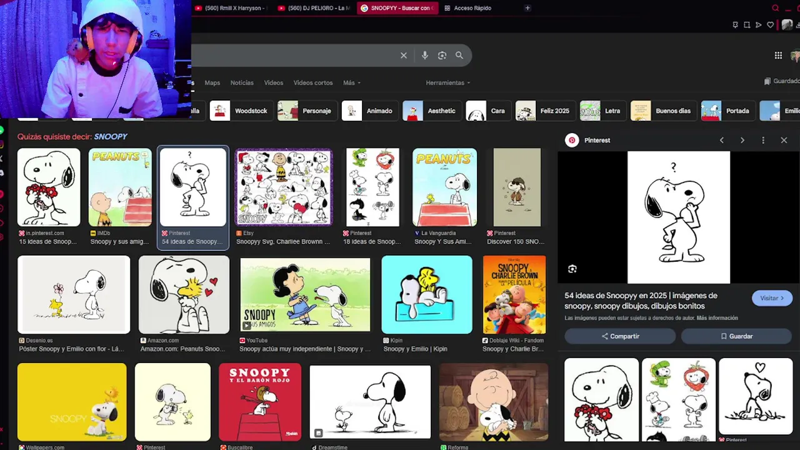The height and width of the screenshot is (450, 800).
Task: Switch to the Acceso Rápido tab
Action: [x=467, y=8]
